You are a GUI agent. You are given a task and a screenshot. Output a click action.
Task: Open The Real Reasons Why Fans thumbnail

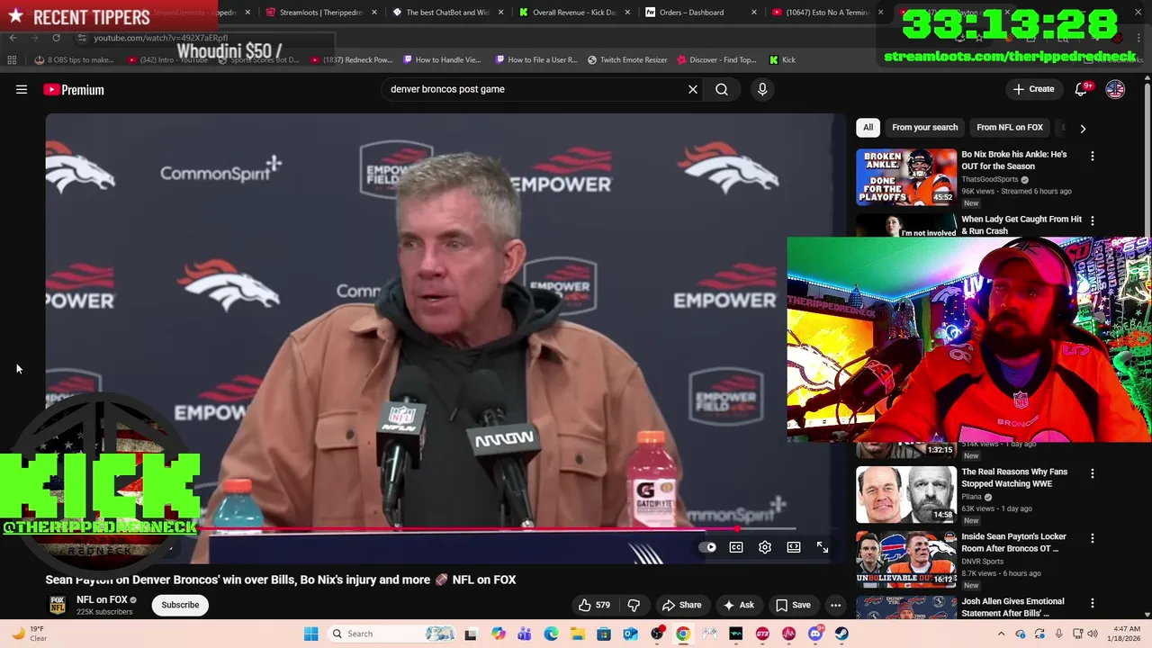[x=906, y=495]
